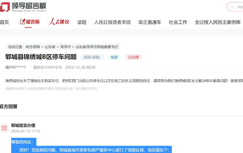Screen dimensions: 243x153
Task: Click the 已办理 status tag
Action: 133,57
